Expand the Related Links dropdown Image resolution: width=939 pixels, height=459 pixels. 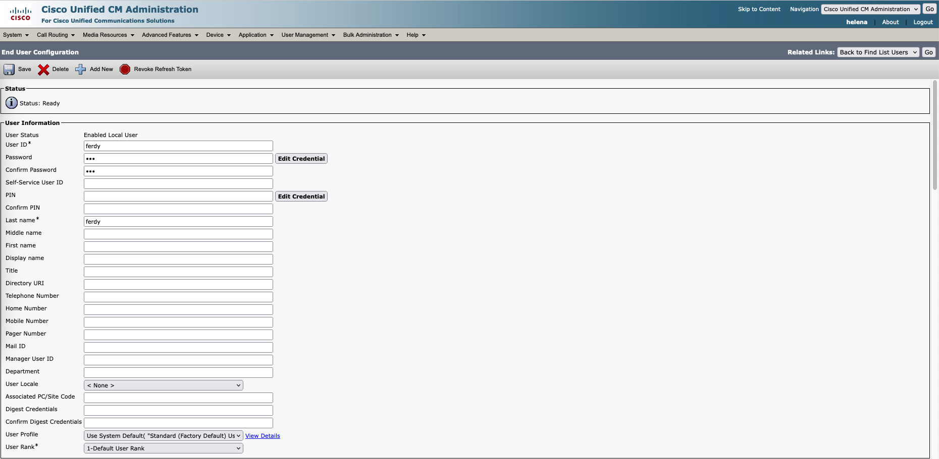click(x=878, y=52)
